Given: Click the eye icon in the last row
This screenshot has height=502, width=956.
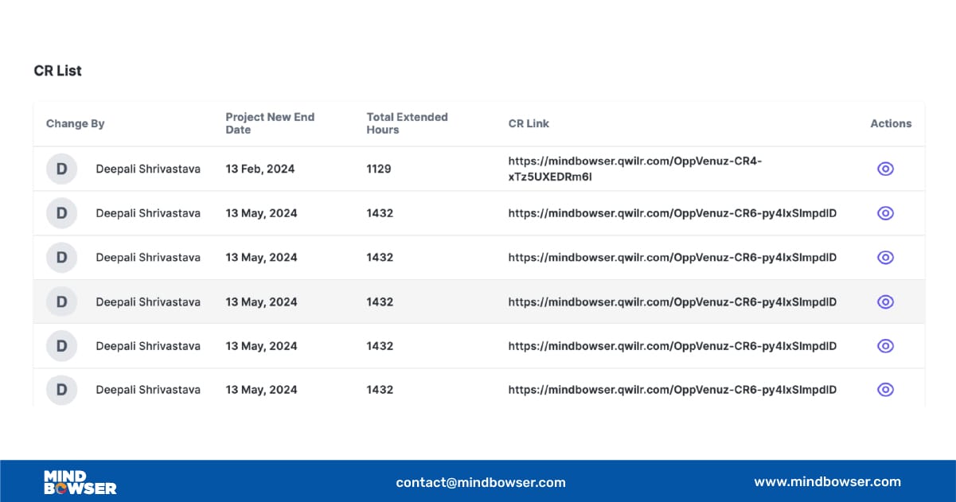Looking at the screenshot, I should pyautogui.click(x=885, y=390).
